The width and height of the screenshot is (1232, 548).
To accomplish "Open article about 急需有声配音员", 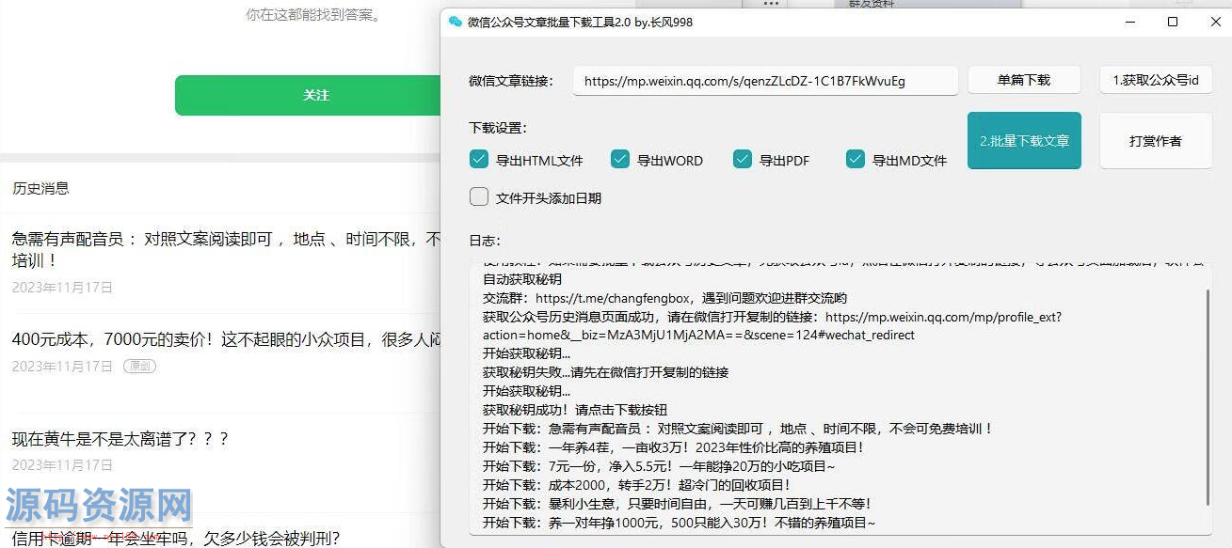I will [x=188, y=240].
